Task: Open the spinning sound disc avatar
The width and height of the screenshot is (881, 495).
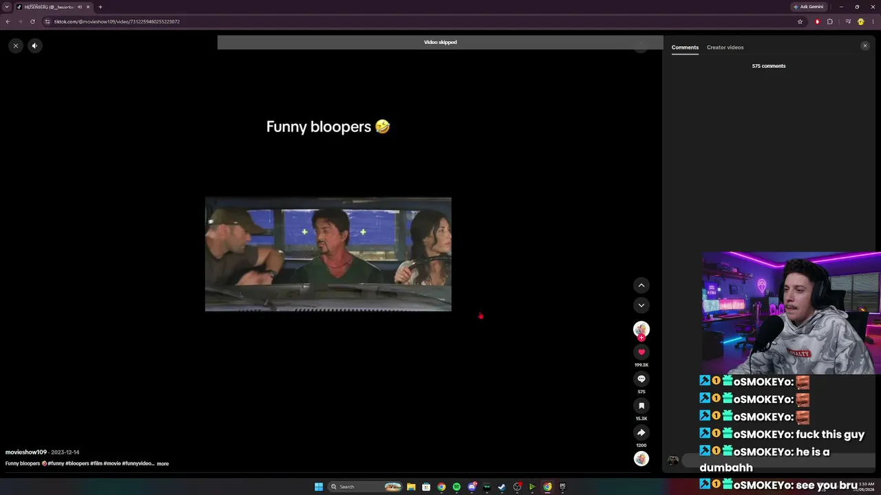Action: click(641, 459)
